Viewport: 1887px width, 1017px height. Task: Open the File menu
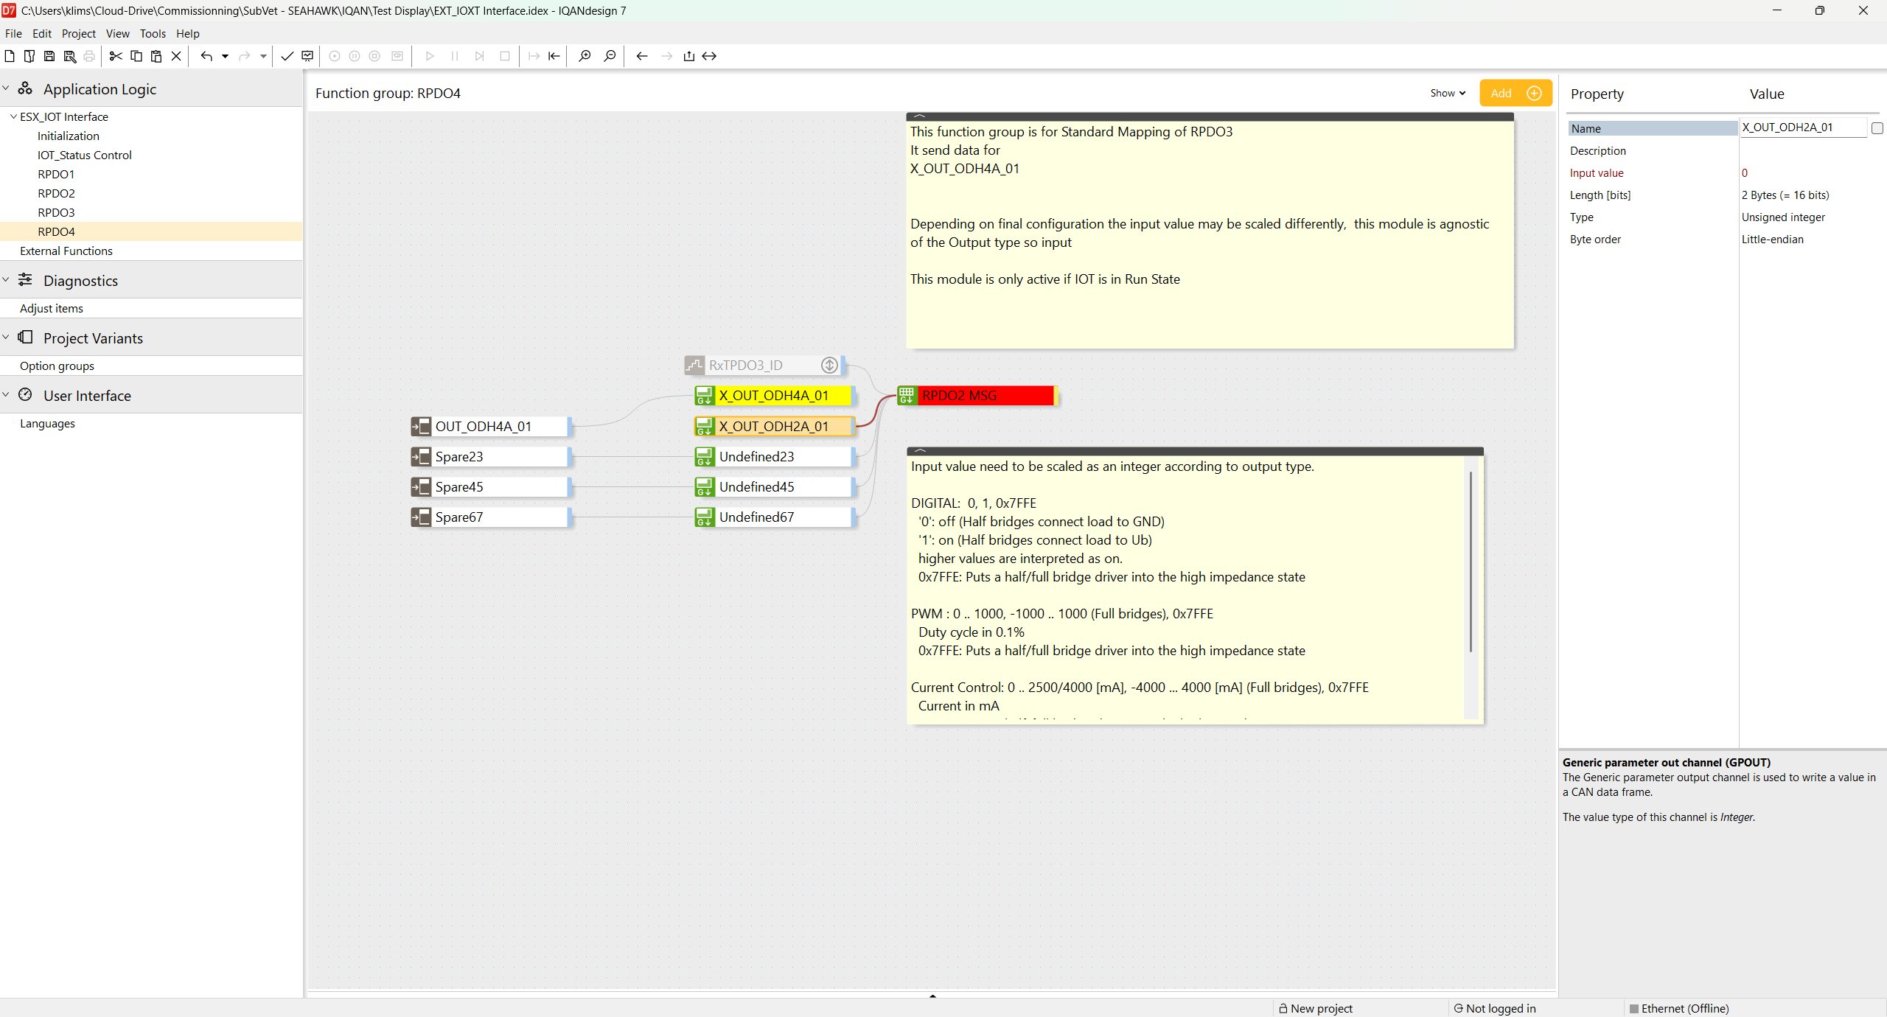(13, 33)
